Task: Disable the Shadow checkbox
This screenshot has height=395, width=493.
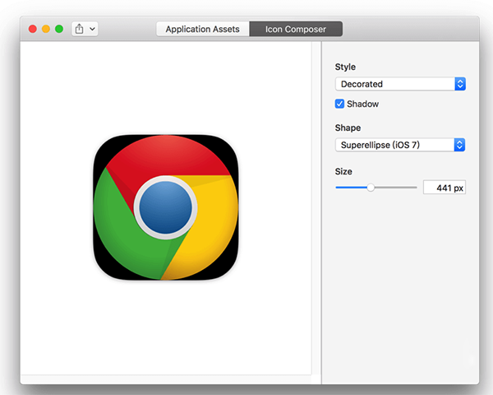Action: click(340, 105)
